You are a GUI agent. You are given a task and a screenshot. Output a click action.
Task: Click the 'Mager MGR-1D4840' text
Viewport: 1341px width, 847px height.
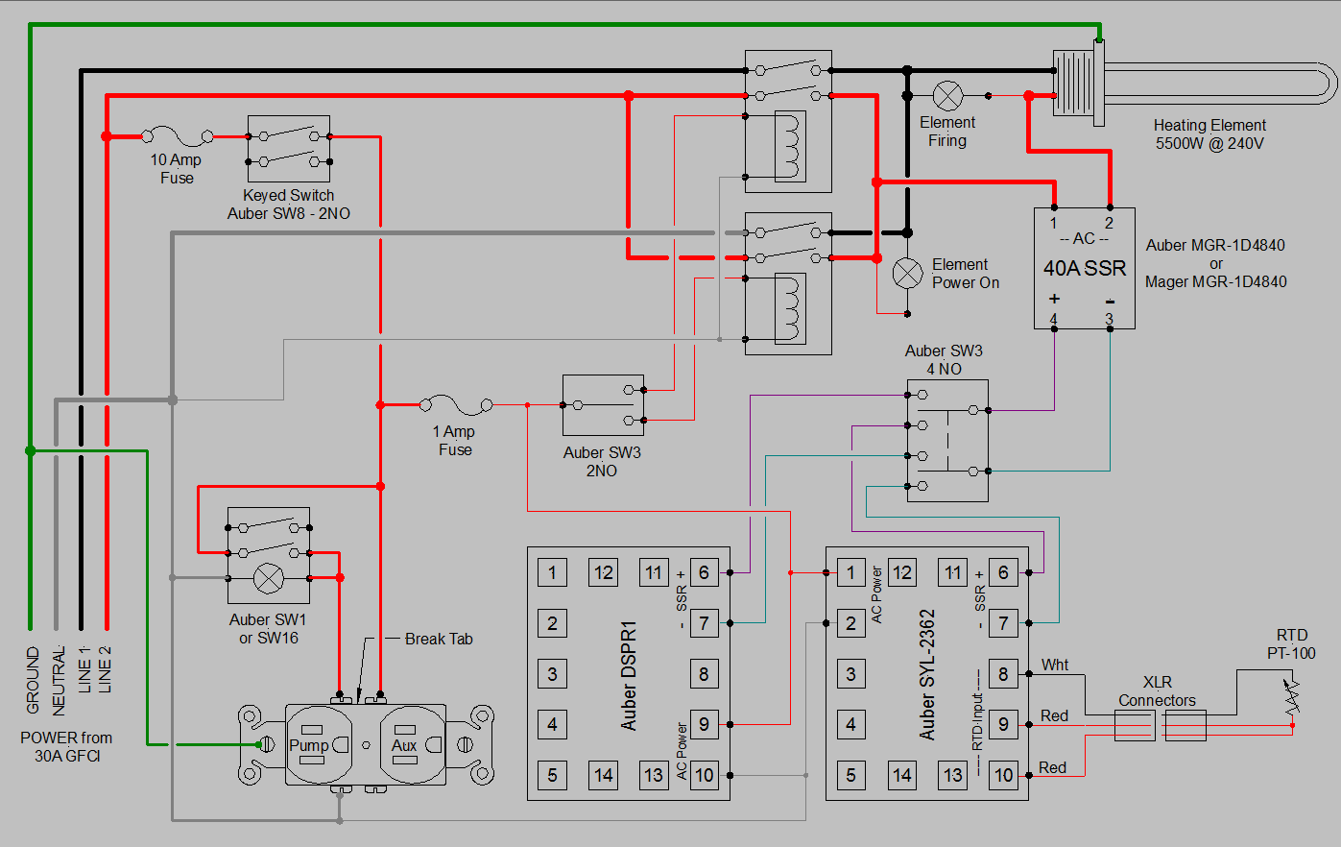coord(1215,281)
